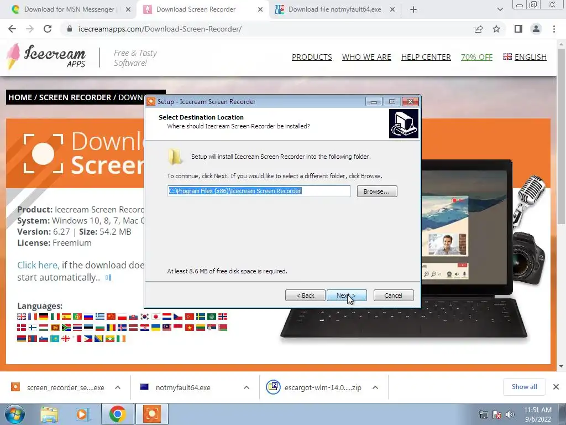566x425 pixels.
Task: Click the Next button in setup
Action: point(347,296)
